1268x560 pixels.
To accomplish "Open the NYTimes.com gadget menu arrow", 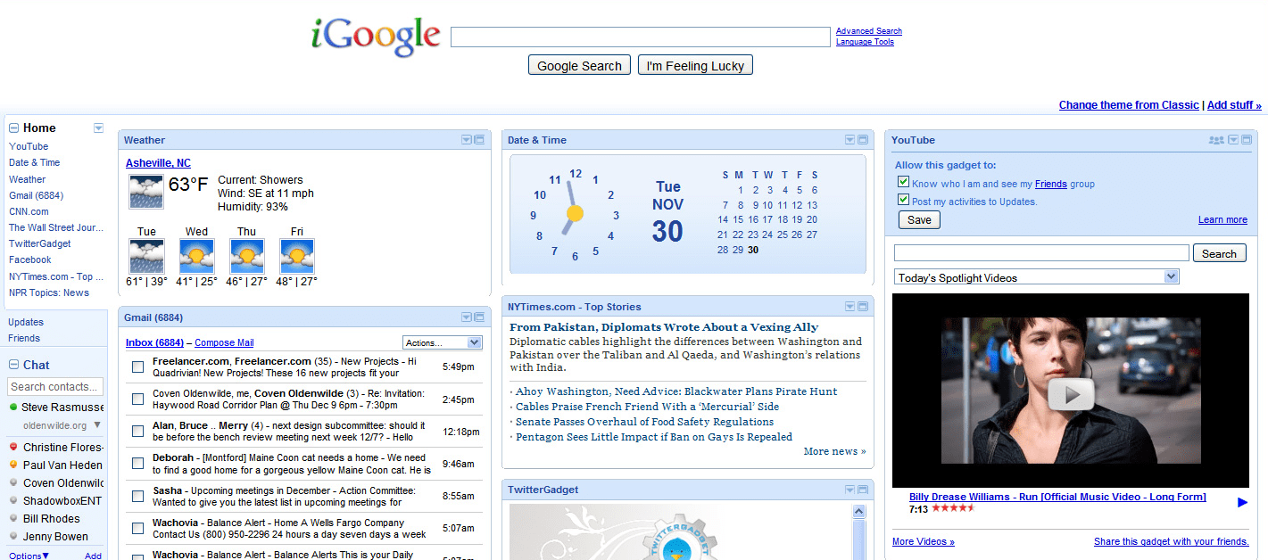I will 850,307.
